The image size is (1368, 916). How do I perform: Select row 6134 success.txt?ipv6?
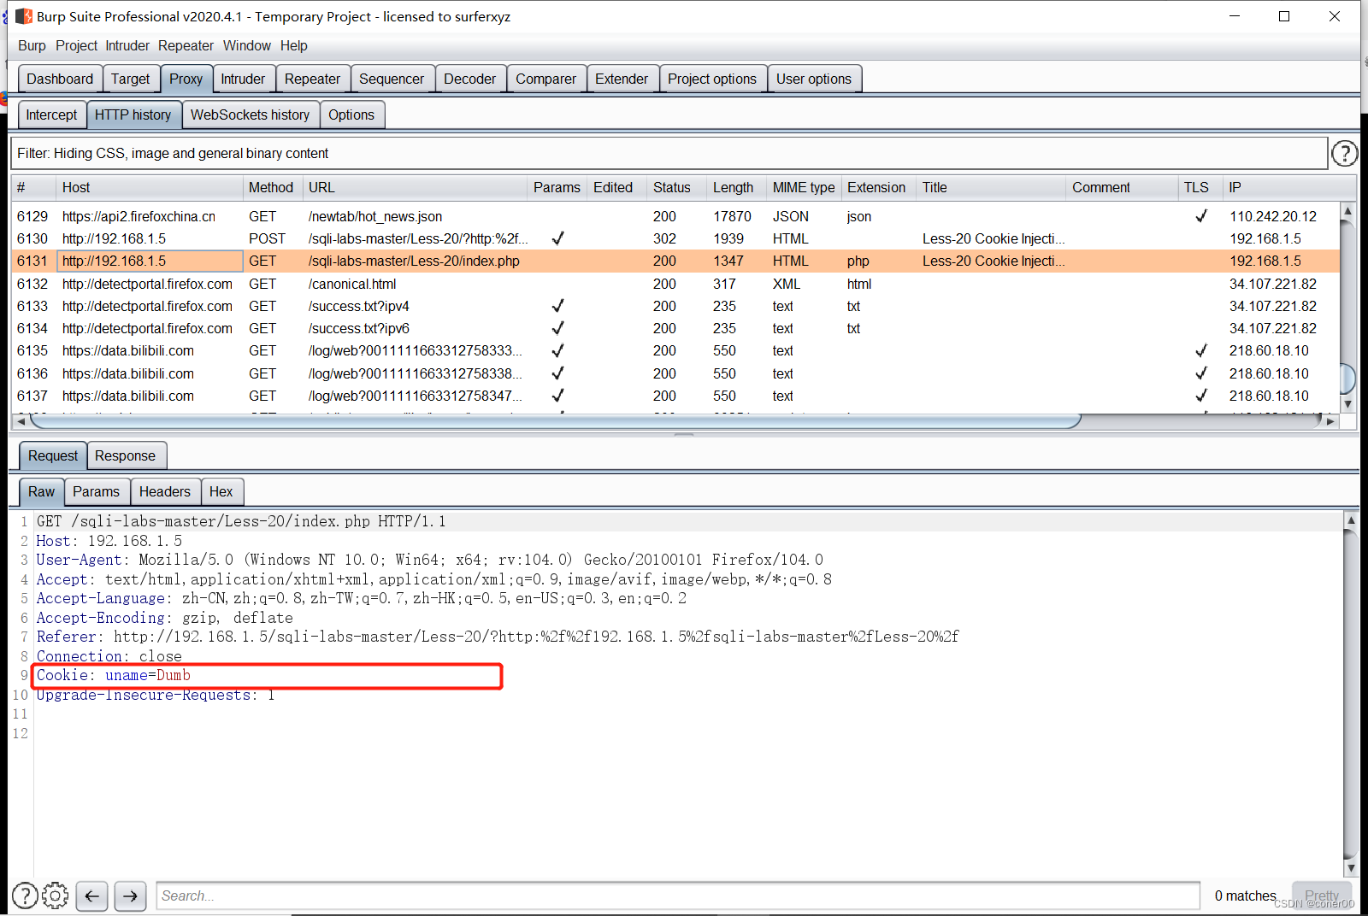(x=675, y=328)
